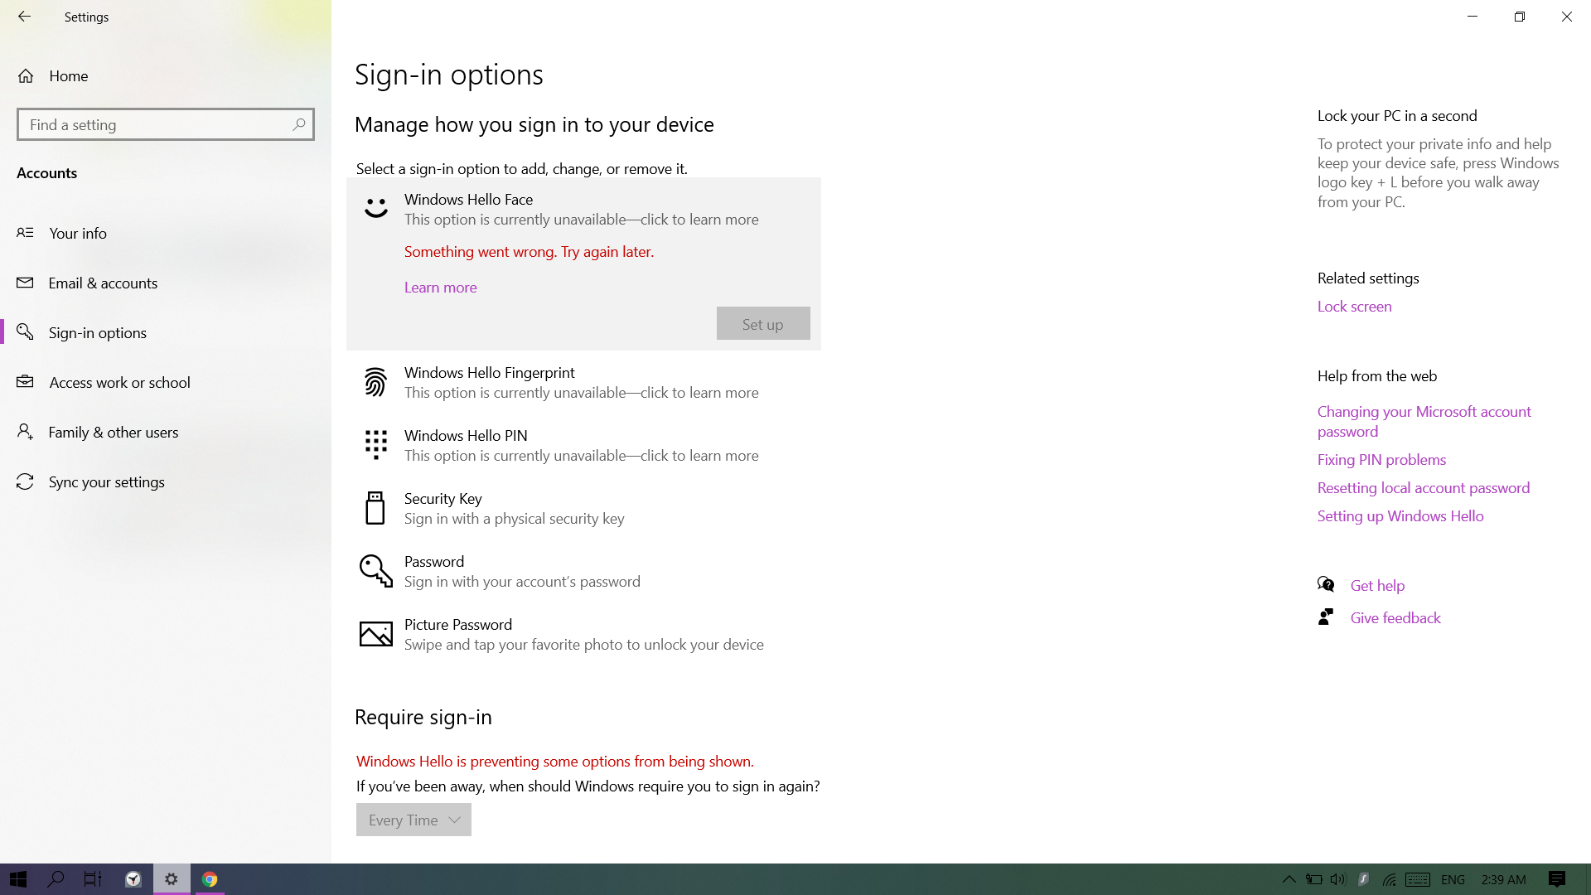Click the Set up button
Image resolution: width=1591 pixels, height=895 pixels.
(x=763, y=323)
